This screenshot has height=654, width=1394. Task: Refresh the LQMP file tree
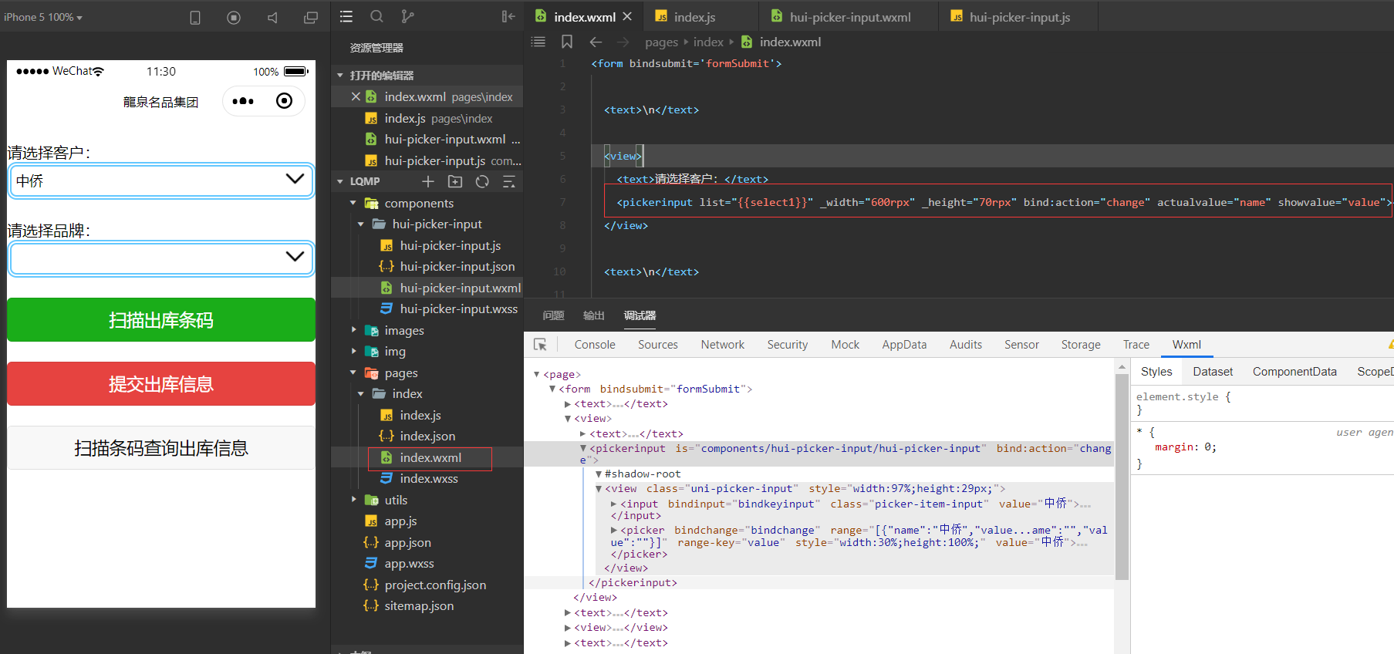(482, 181)
